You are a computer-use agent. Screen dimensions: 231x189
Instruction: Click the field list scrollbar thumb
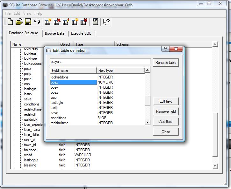148,101
